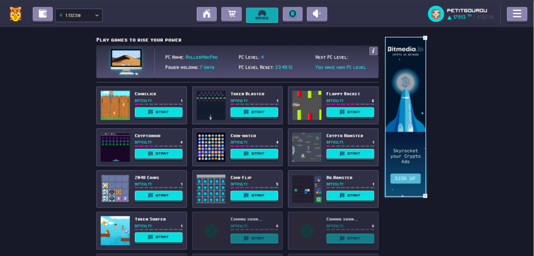Click the Cryptonoid title text

point(147,136)
